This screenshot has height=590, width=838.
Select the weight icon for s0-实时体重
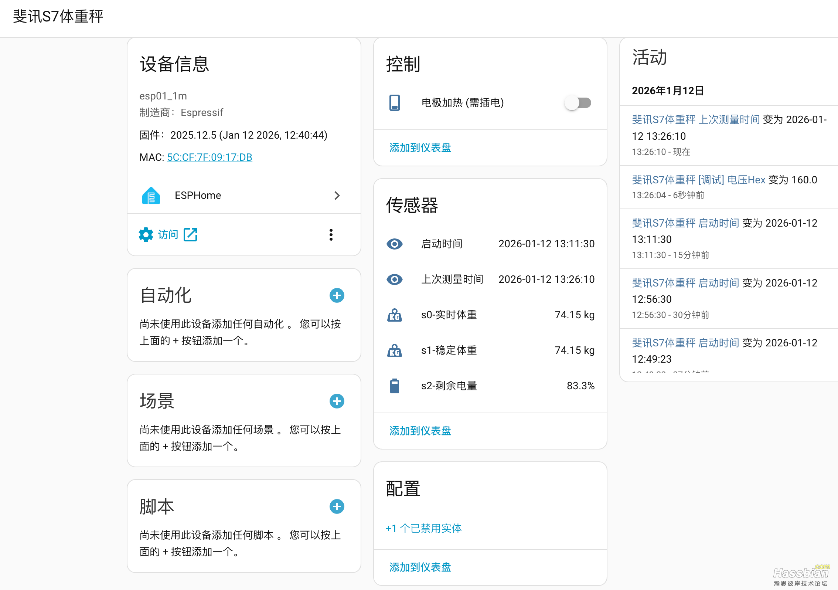coord(395,315)
